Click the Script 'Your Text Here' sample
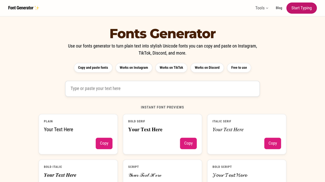Screen dimensions: 325x182 (145, 175)
